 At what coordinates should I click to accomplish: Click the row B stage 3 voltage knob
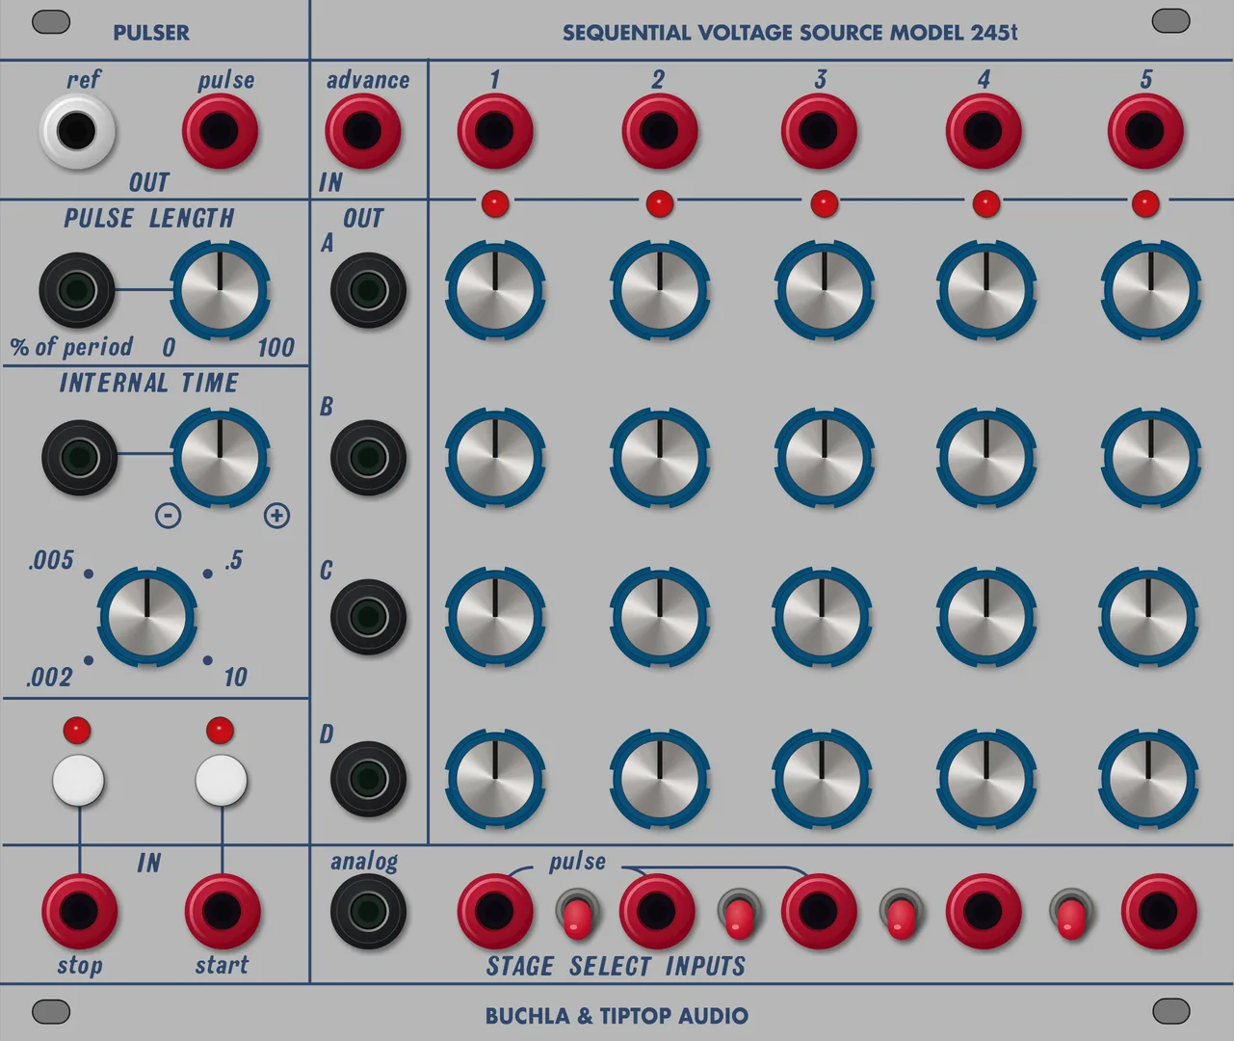824,457
